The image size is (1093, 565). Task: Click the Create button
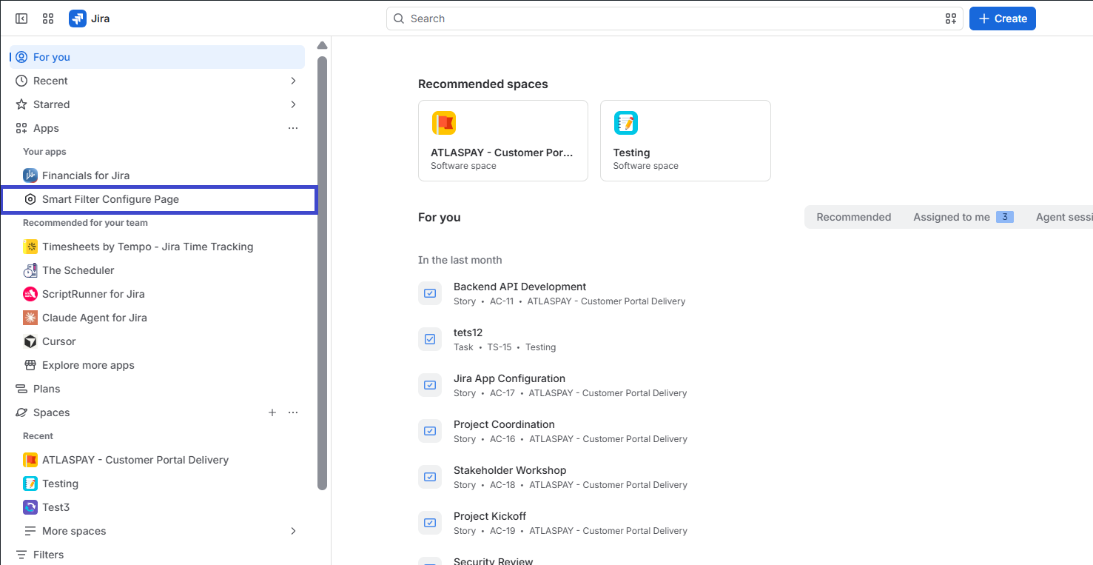coord(1003,19)
